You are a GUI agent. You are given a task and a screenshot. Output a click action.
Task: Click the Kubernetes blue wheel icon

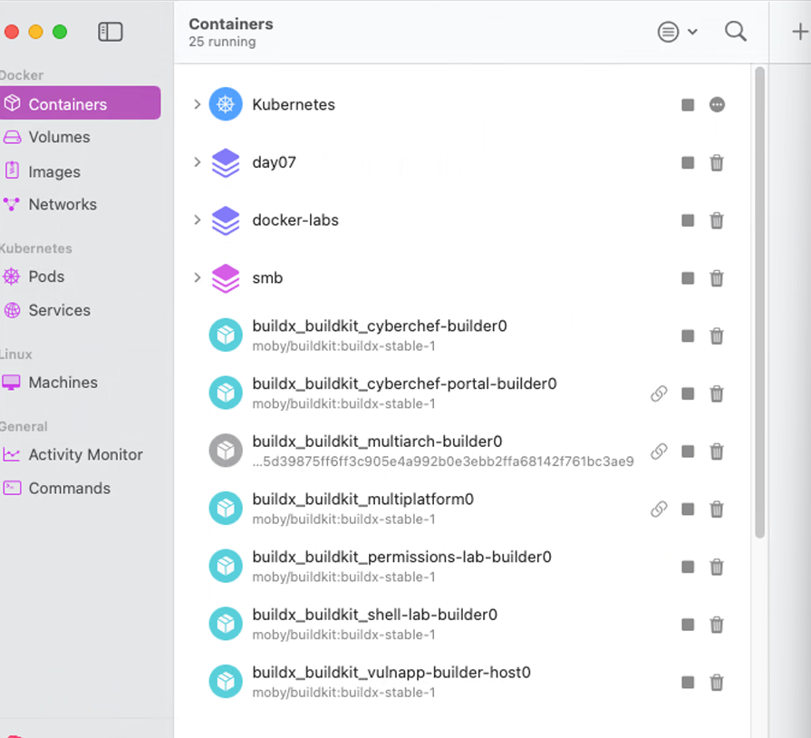tap(226, 104)
